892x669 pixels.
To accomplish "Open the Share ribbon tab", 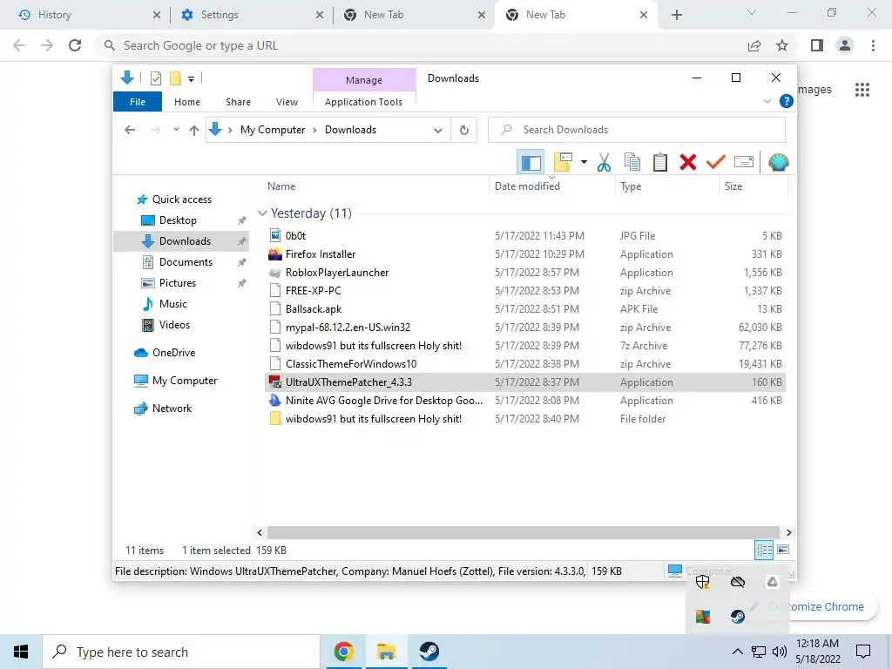I will [239, 102].
